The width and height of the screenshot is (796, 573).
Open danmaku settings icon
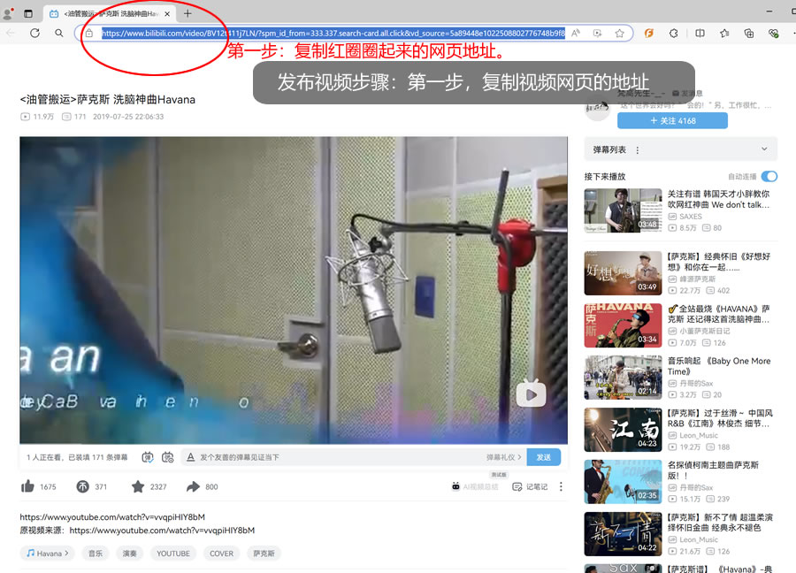[x=167, y=457]
